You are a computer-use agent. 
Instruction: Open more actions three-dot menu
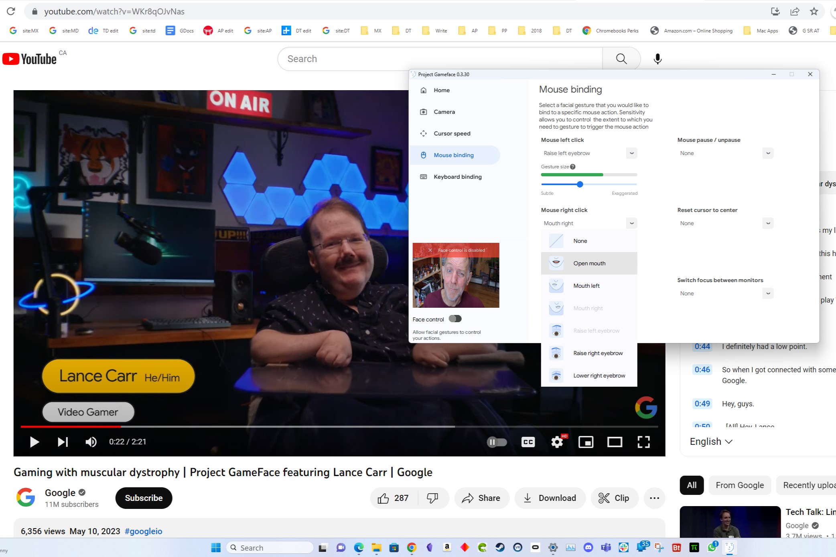click(x=655, y=498)
